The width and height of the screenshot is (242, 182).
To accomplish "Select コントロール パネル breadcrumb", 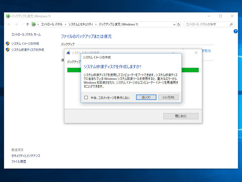I will (52, 25).
